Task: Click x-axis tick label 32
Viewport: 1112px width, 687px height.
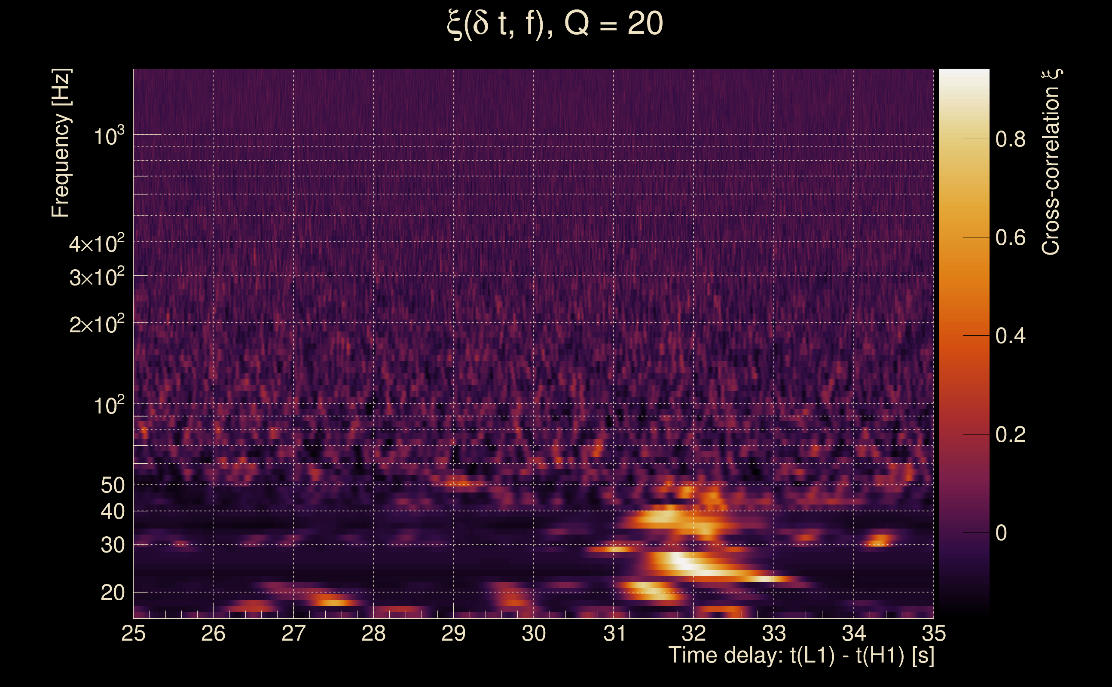Action: point(694,633)
